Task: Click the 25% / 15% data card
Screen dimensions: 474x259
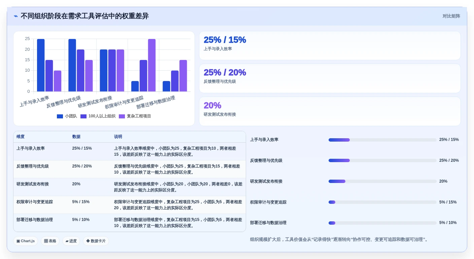Action: pyautogui.click(x=330, y=46)
